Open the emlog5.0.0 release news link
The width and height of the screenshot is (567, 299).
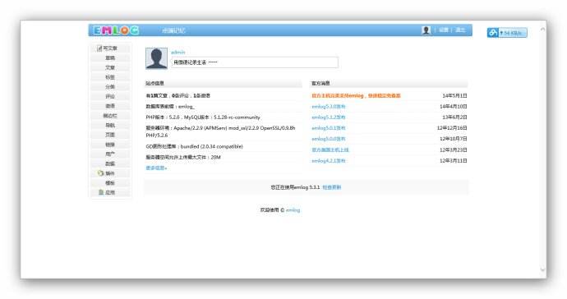[329, 139]
